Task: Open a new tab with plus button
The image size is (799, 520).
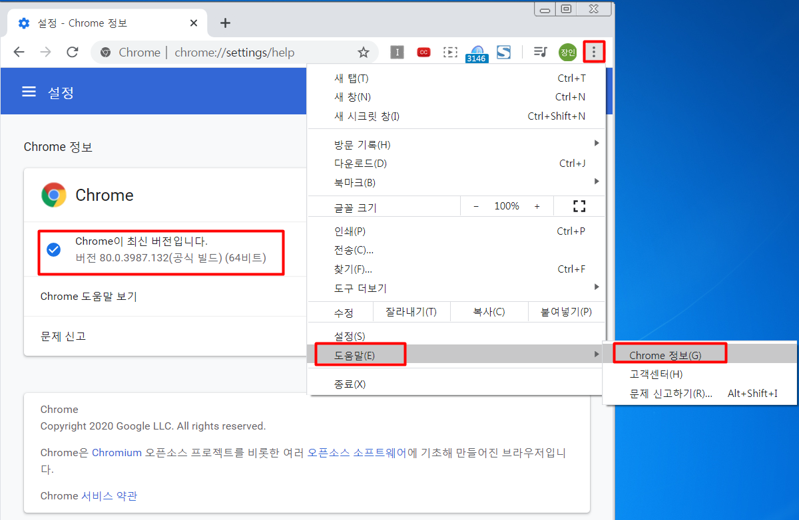Action: [225, 23]
